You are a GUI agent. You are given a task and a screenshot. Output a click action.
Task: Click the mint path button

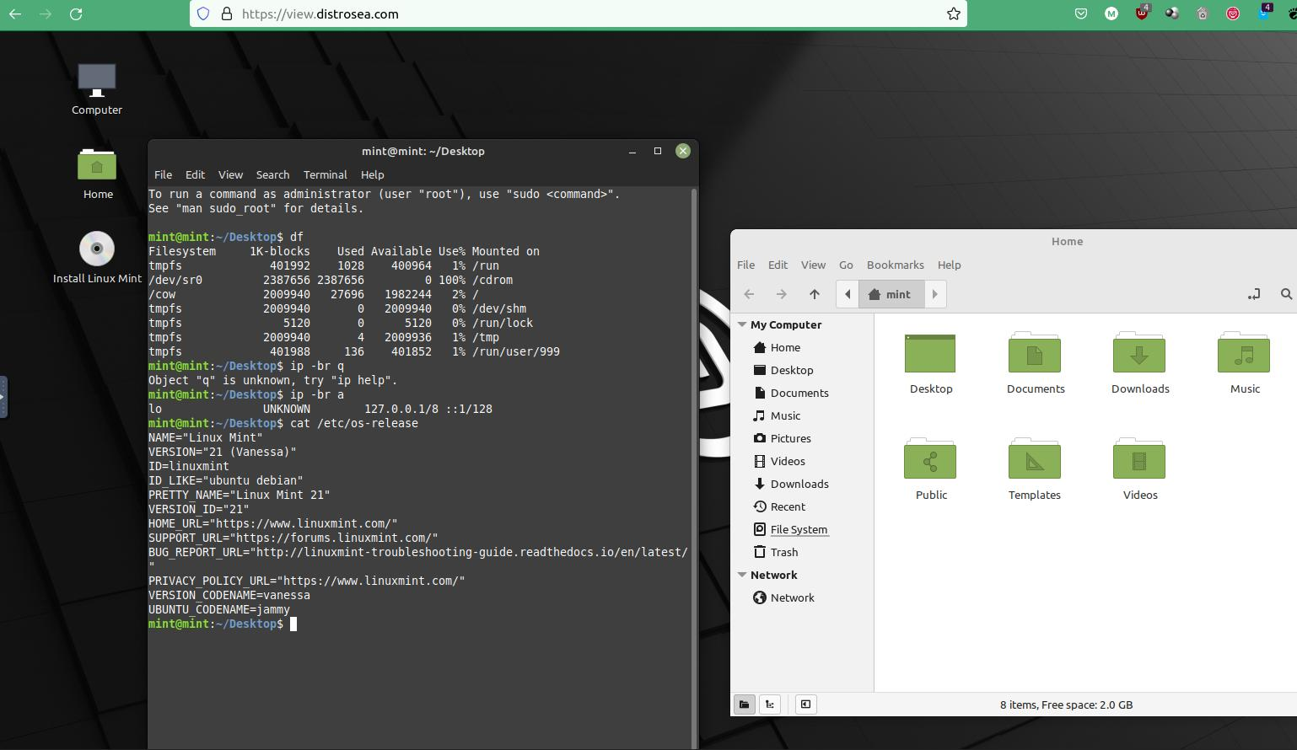click(x=891, y=294)
